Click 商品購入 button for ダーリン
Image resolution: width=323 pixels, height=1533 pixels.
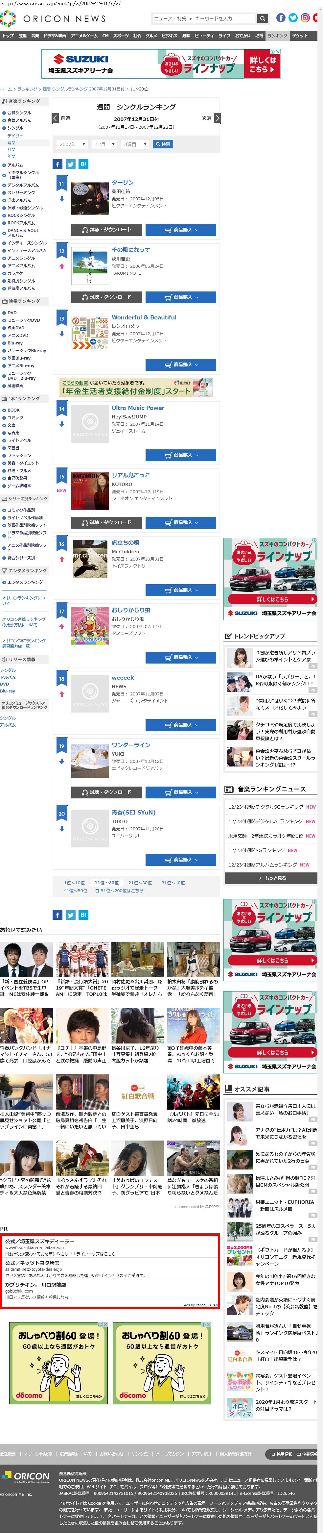point(181,230)
